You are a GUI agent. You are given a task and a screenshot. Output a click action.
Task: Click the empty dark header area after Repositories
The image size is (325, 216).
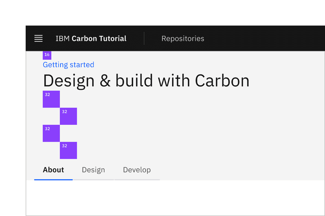[265, 39]
